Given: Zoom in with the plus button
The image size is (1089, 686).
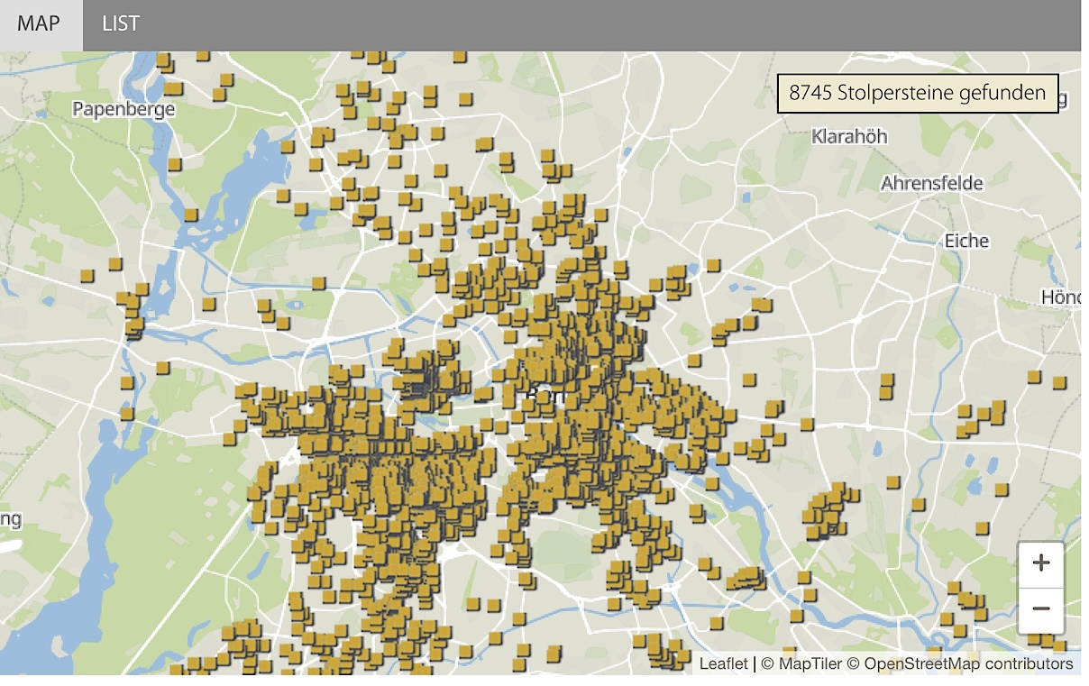Looking at the screenshot, I should click(1041, 563).
